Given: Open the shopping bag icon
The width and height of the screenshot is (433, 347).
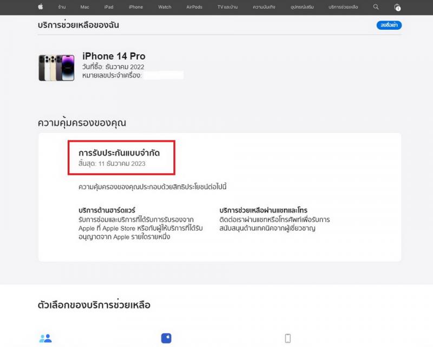Looking at the screenshot, I should pos(397,7).
